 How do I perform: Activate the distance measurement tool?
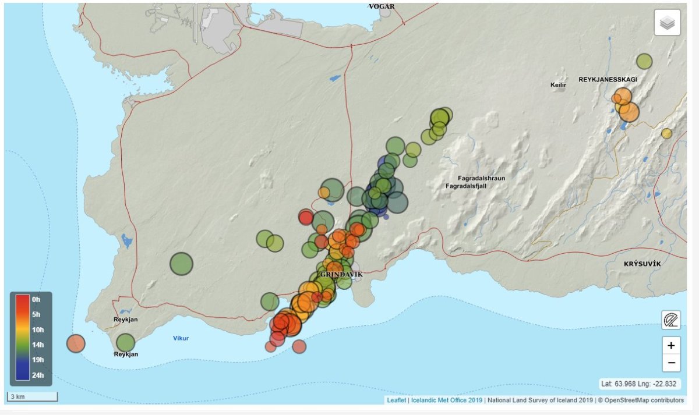(x=670, y=320)
